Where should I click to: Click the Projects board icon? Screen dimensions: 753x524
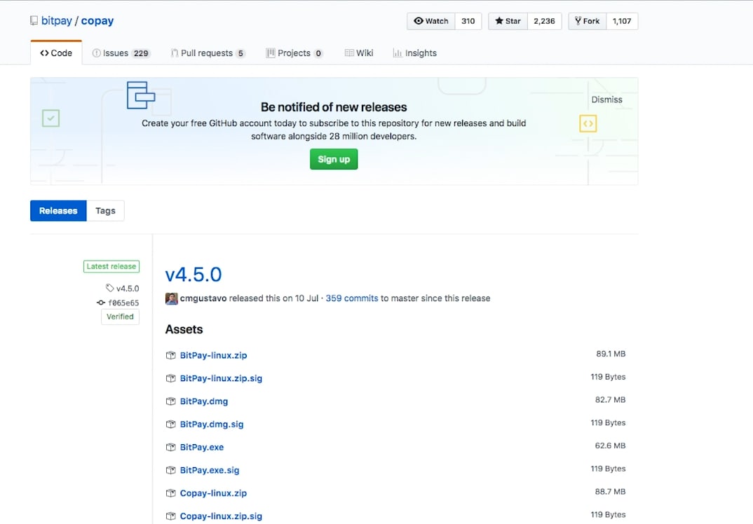tap(271, 53)
